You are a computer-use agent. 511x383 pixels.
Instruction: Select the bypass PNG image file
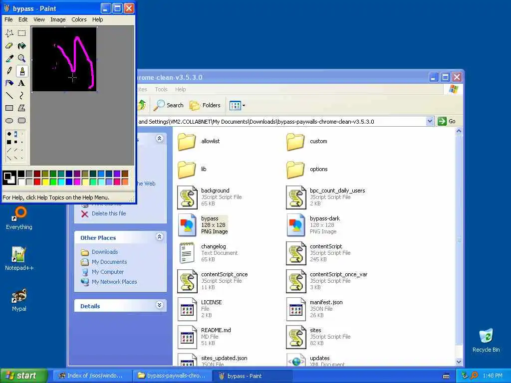tap(203, 225)
